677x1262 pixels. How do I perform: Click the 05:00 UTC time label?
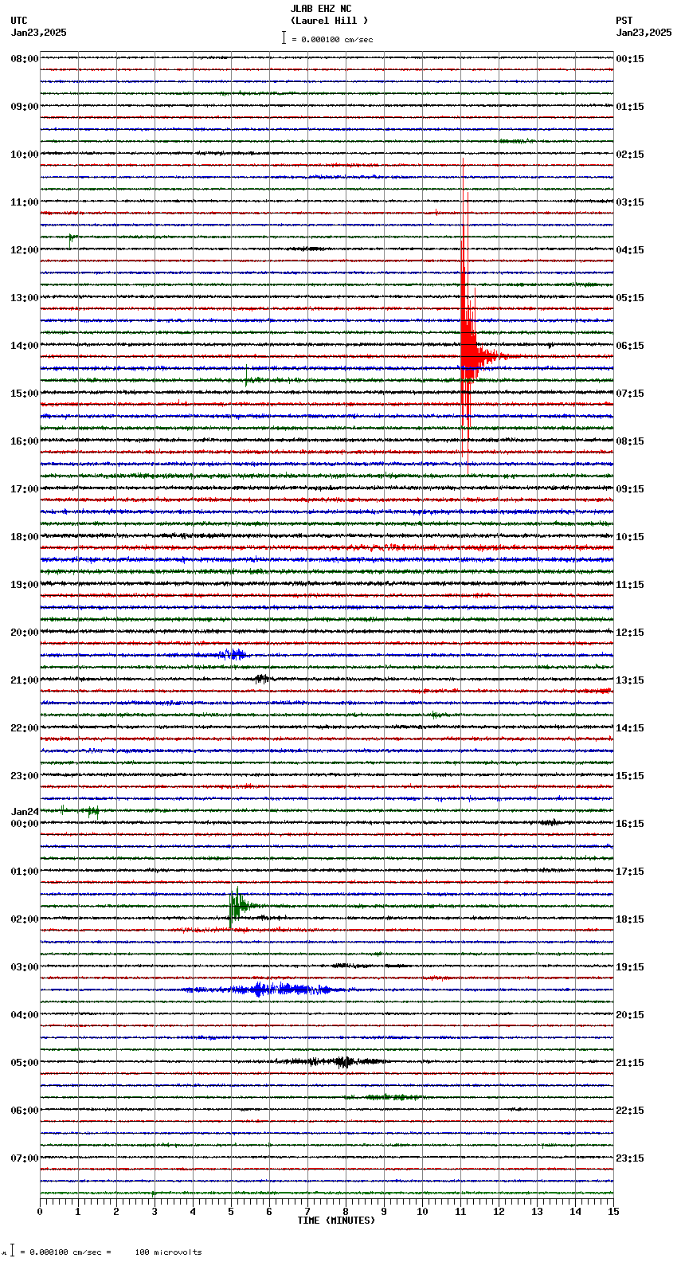[x=25, y=1063]
